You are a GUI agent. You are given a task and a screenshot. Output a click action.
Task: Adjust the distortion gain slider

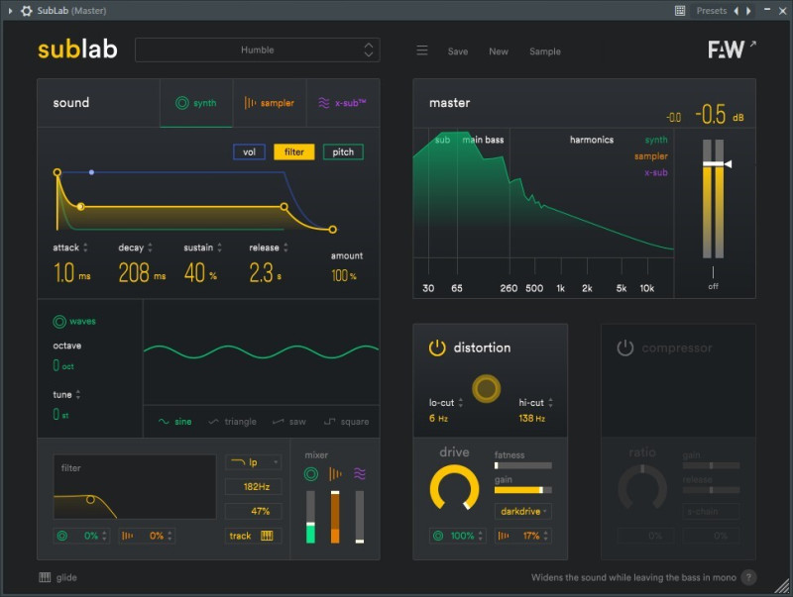coord(522,489)
